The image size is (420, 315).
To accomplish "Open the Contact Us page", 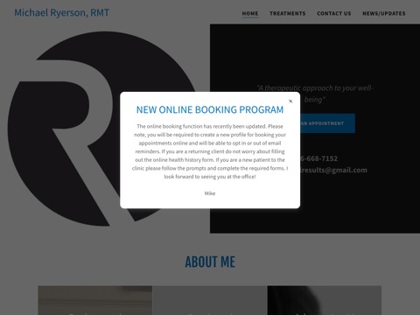I will coord(334,13).
